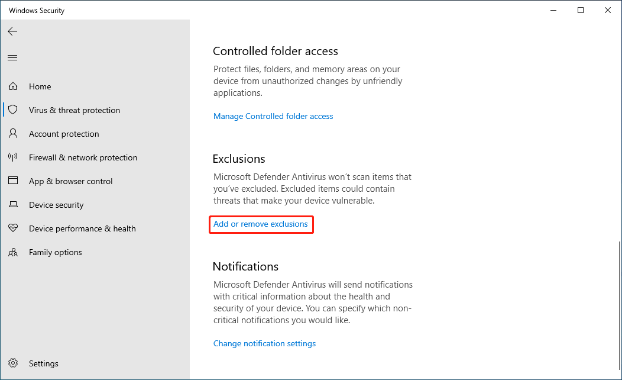This screenshot has height=380, width=622.
Task: Select the Virus & threat protection shield icon
Action: [13, 110]
